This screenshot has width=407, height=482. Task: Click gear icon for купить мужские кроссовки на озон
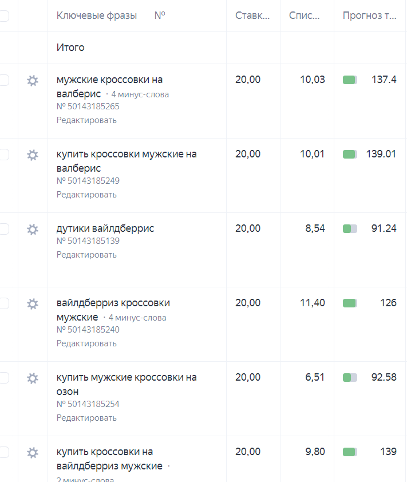point(33,378)
